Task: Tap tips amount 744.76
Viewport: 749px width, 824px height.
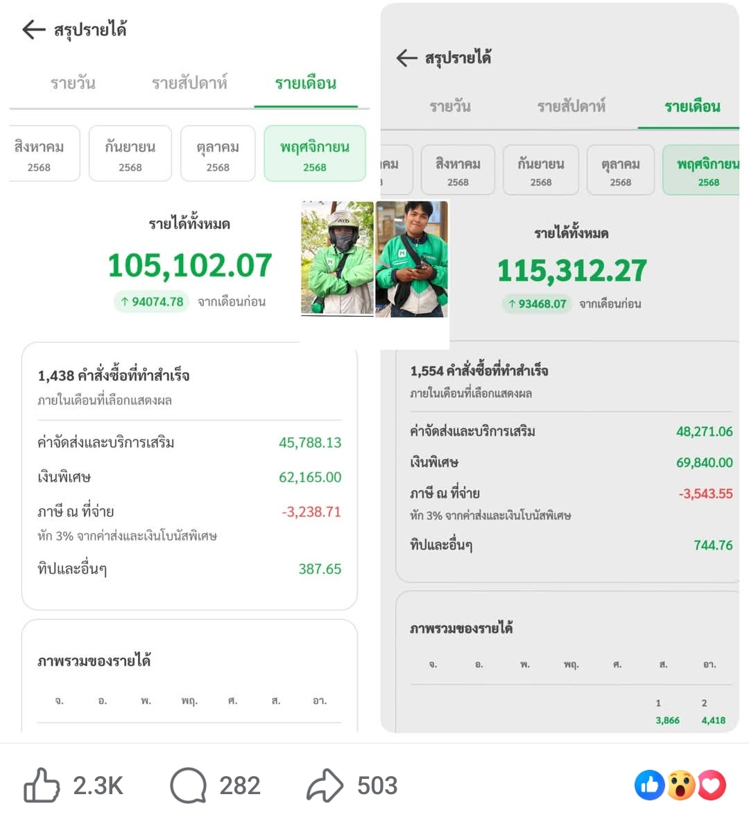Action: pos(713,546)
